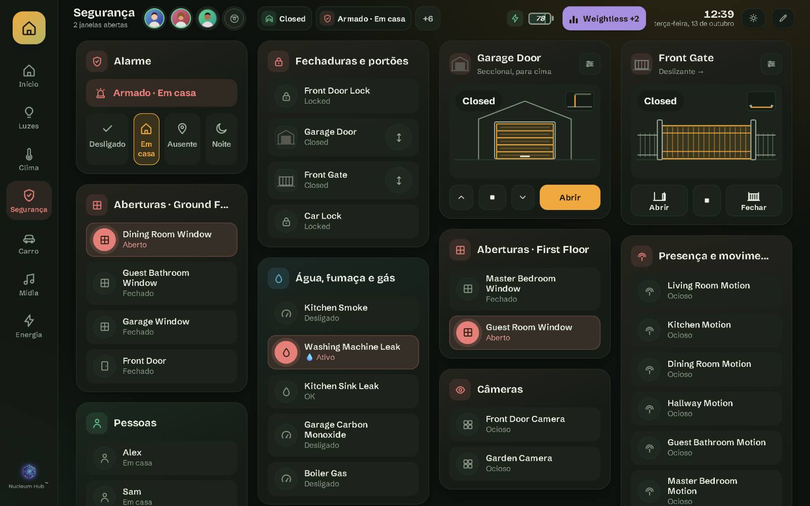This screenshot has height=506, width=810.
Task: Click the Closed garage chip in header
Action: (285, 19)
